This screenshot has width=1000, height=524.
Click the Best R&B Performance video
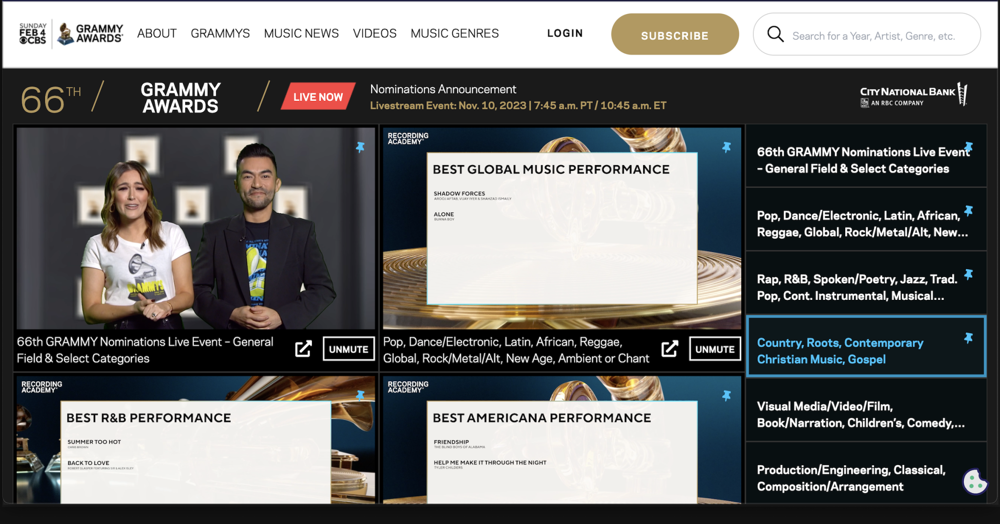click(196, 440)
